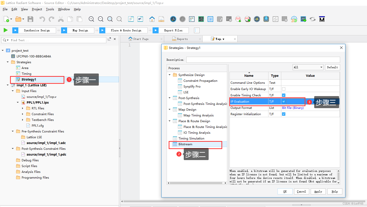Collapse the Input Files node
367x207 pixels.
click(x=13, y=91)
